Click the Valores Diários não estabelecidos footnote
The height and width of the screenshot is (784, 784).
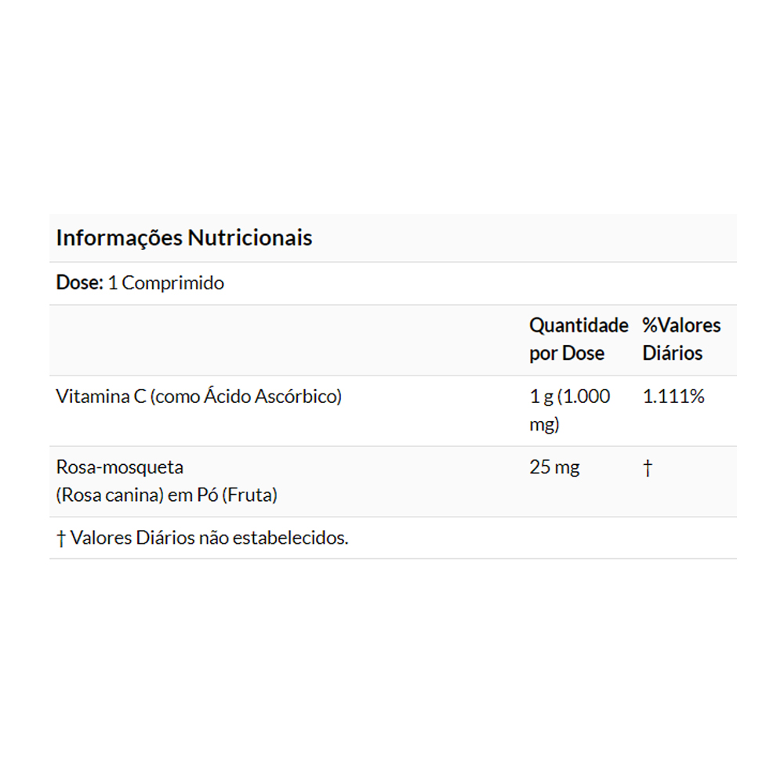click(x=209, y=539)
